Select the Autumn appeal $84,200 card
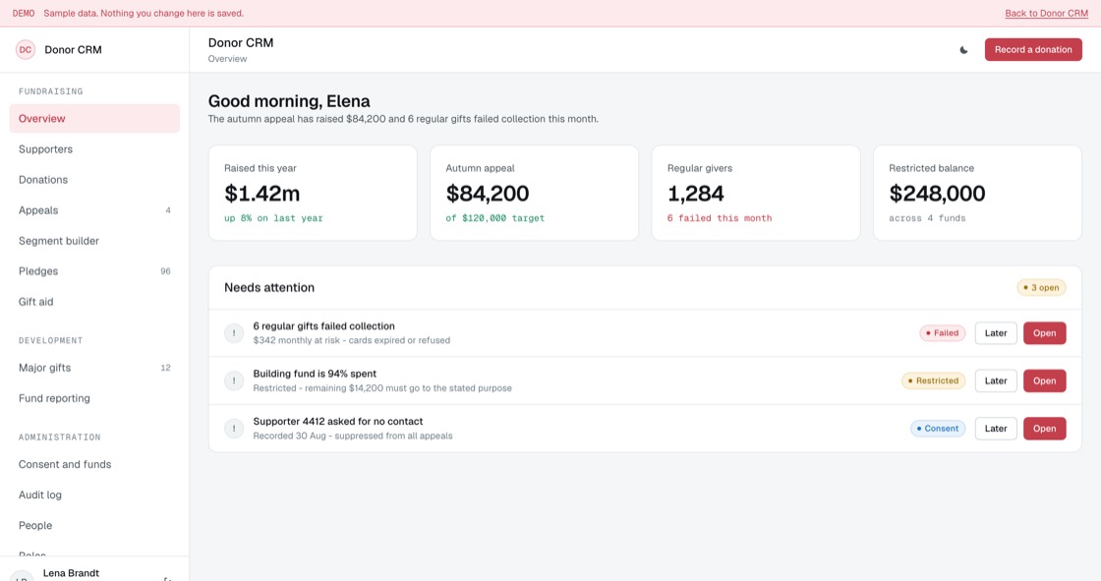The width and height of the screenshot is (1101, 581). (535, 194)
